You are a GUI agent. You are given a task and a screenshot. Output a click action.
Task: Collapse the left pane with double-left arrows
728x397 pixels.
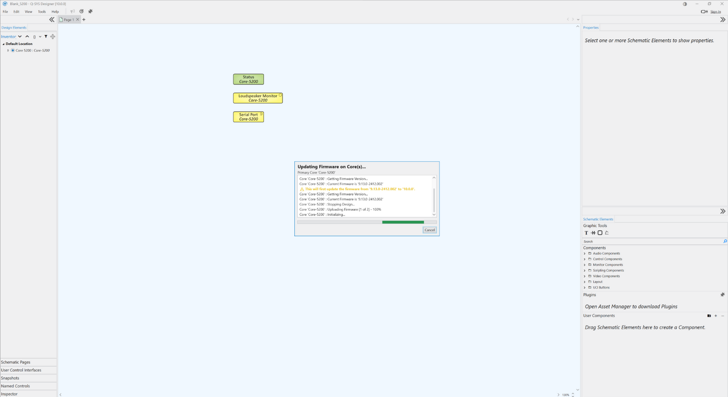pos(51,20)
